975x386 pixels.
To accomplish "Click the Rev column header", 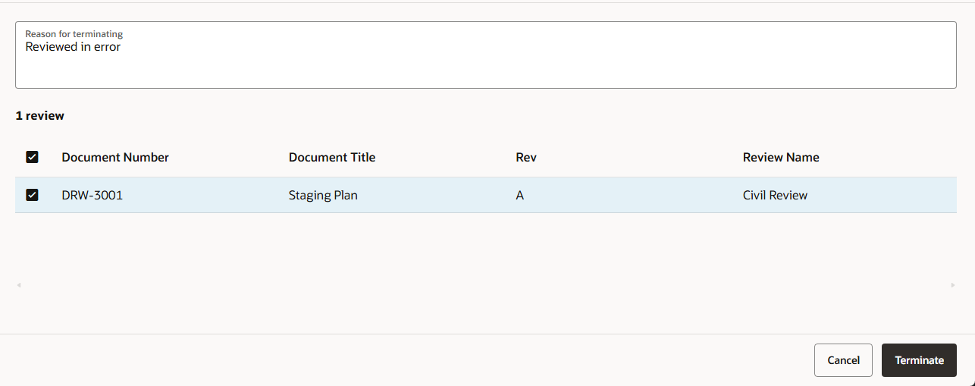I will tap(526, 158).
